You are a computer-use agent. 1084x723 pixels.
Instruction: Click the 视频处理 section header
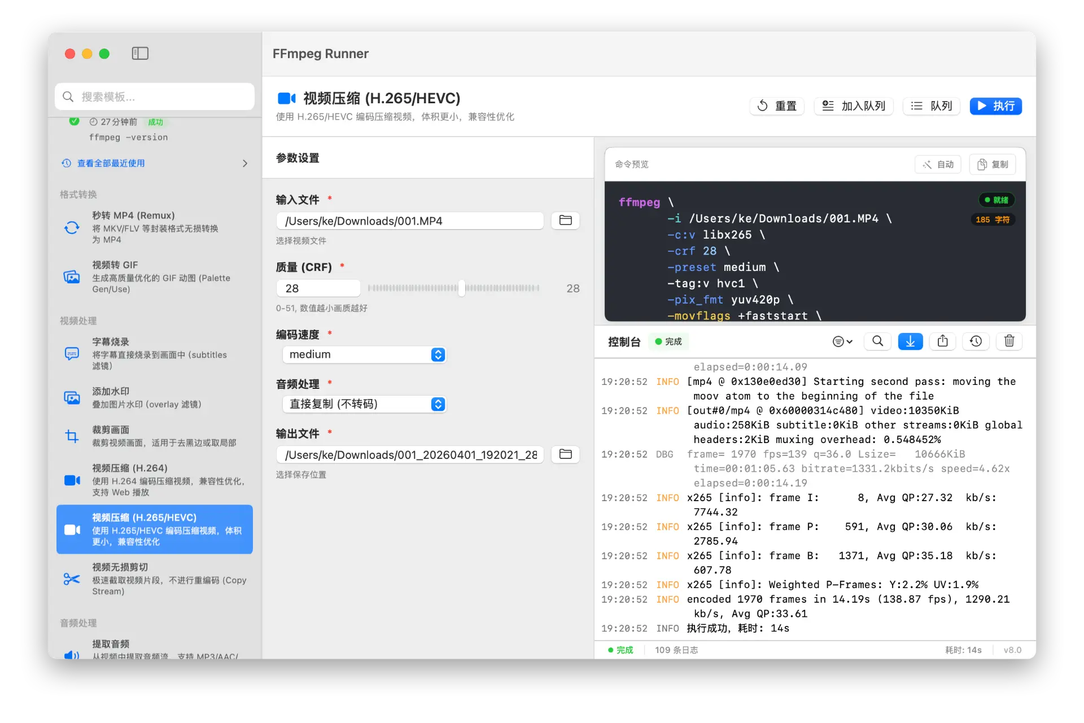[78, 321]
